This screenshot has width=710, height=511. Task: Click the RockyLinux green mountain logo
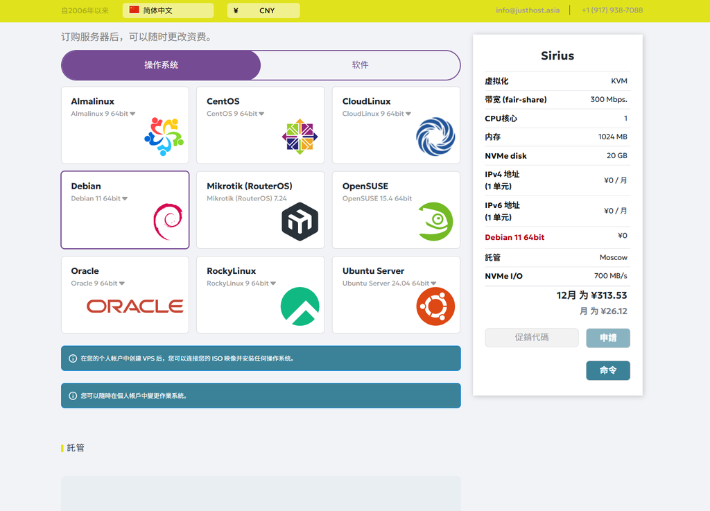coord(300,306)
